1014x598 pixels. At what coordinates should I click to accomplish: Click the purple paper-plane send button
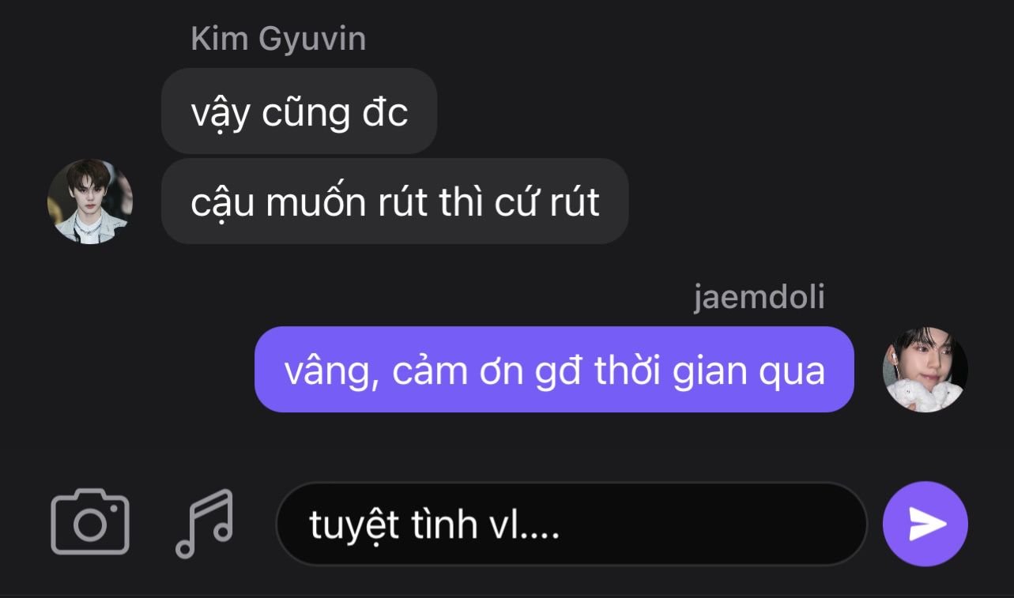click(925, 524)
